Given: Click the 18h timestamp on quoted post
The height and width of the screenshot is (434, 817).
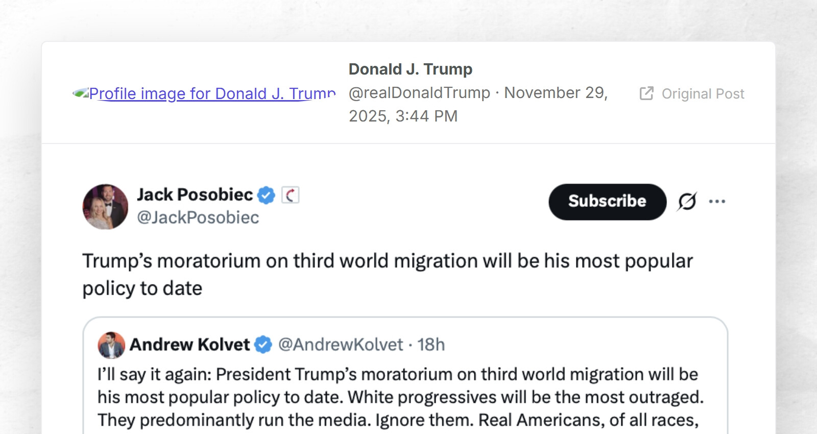Looking at the screenshot, I should click(x=431, y=345).
